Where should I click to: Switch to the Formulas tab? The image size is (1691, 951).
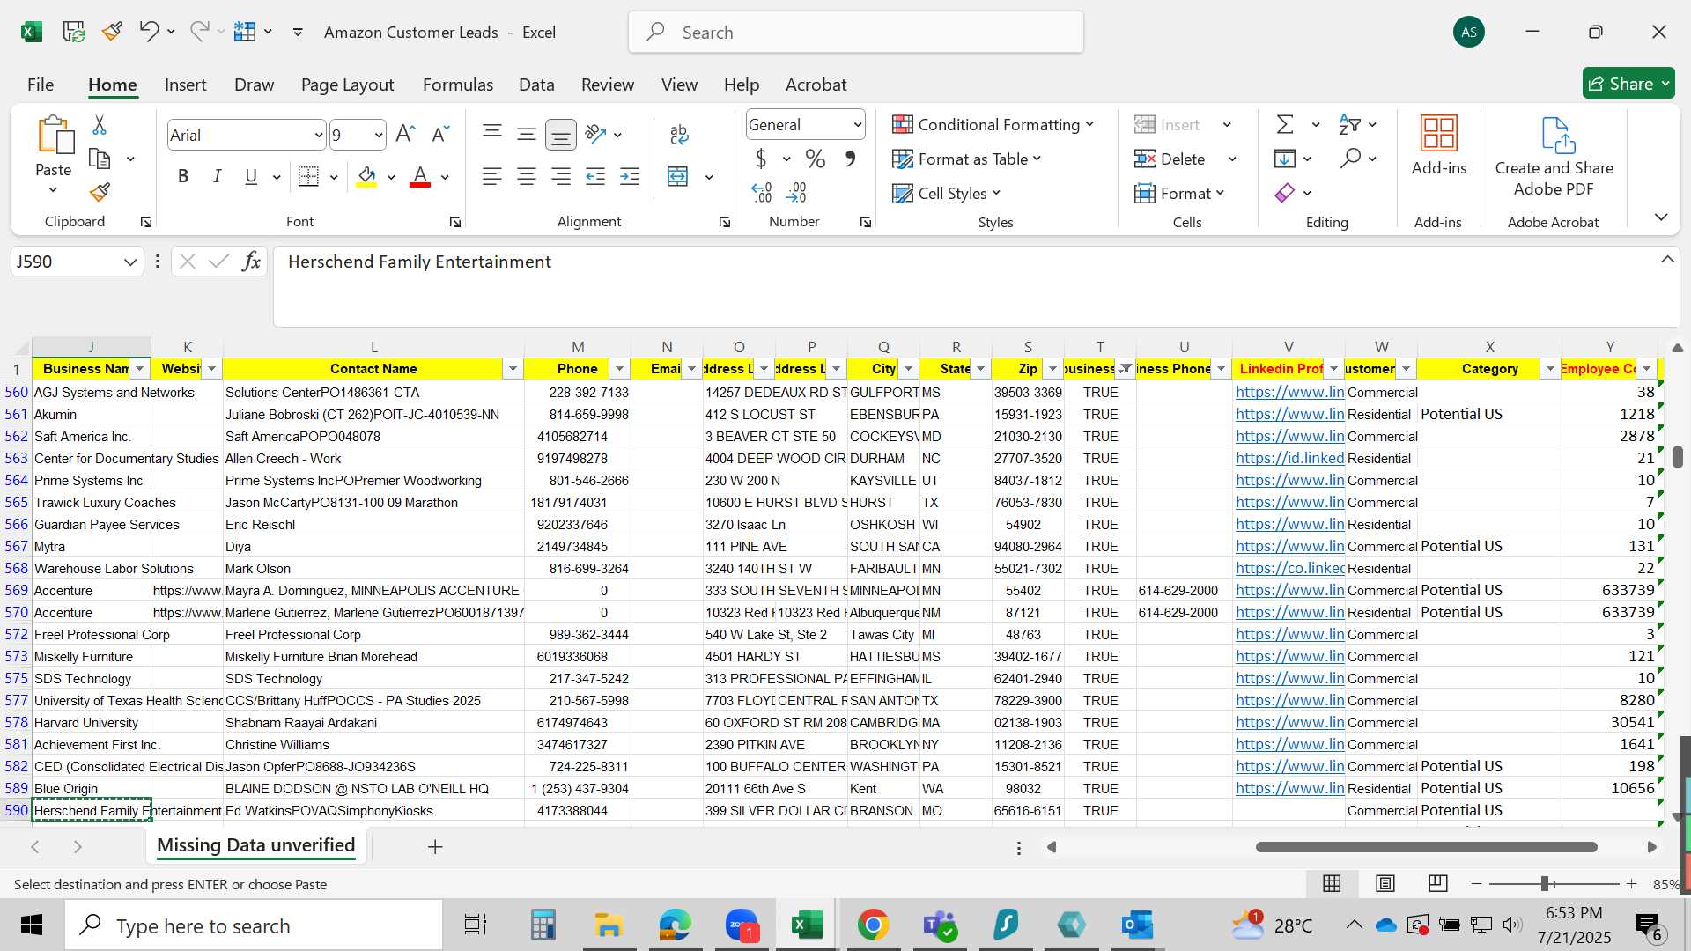[457, 85]
